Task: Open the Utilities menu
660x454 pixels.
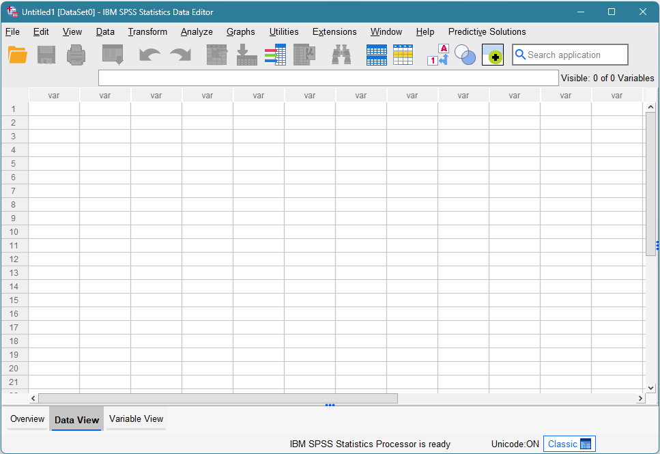Action: point(284,31)
